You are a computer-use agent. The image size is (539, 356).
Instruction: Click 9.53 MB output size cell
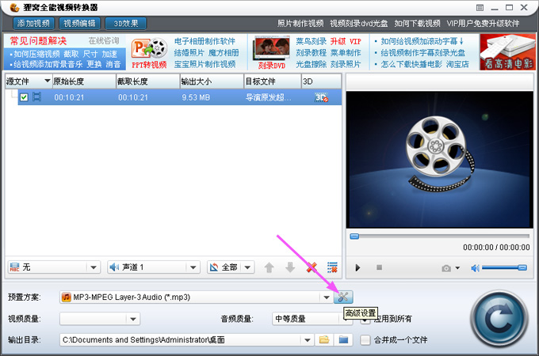[x=196, y=97]
